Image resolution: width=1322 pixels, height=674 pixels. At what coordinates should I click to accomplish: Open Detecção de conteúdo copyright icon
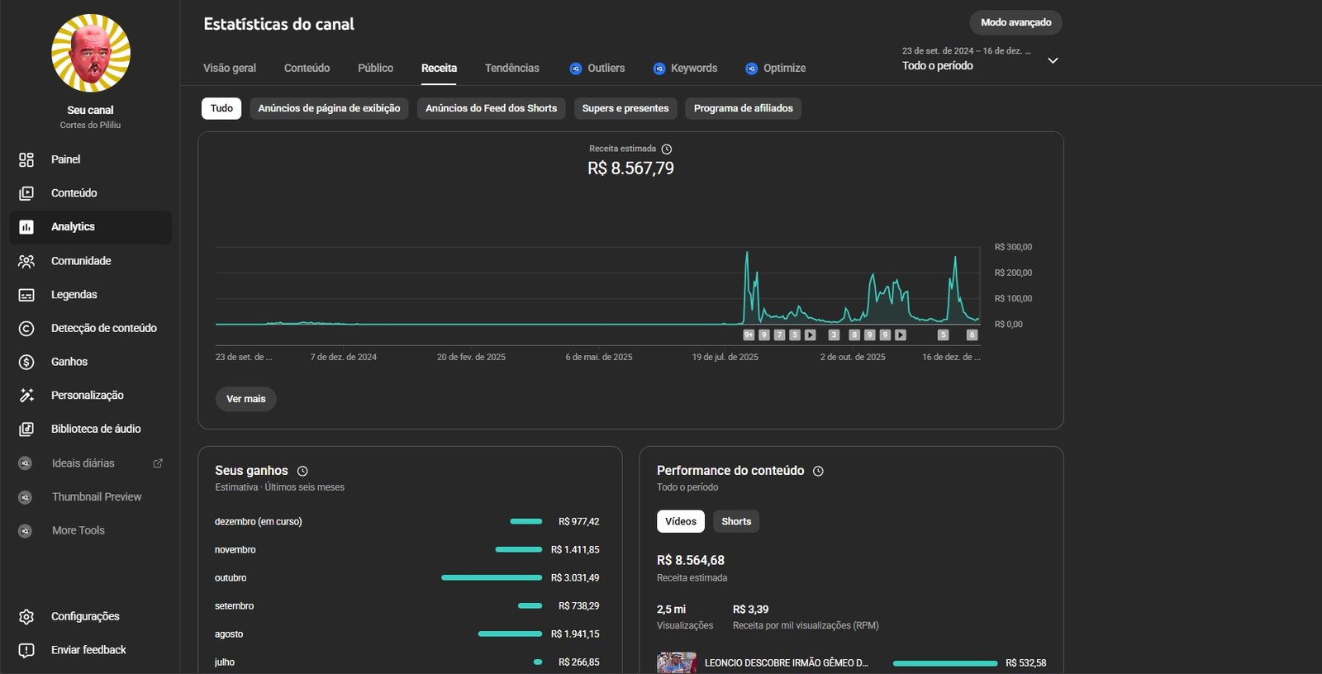coord(26,329)
